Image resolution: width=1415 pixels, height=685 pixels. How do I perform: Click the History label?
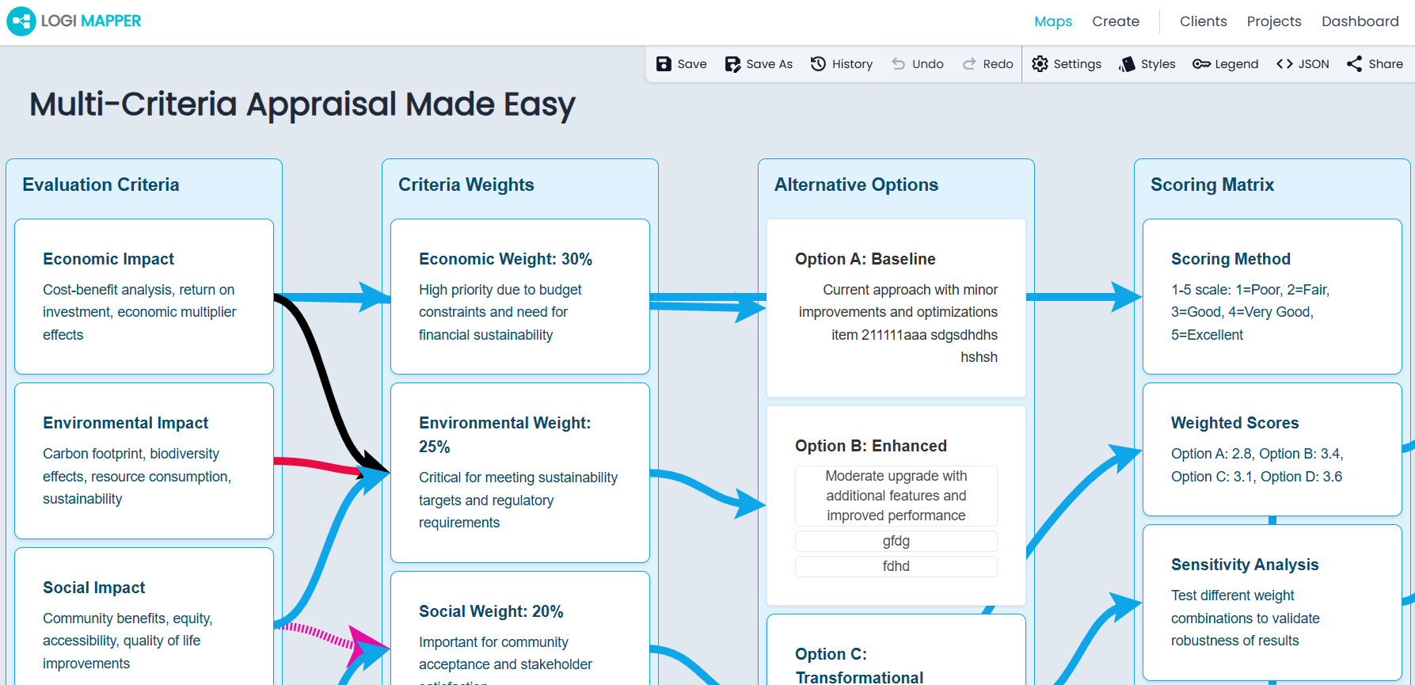point(852,64)
